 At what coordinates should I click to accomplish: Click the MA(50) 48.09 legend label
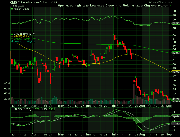point(21,36)
